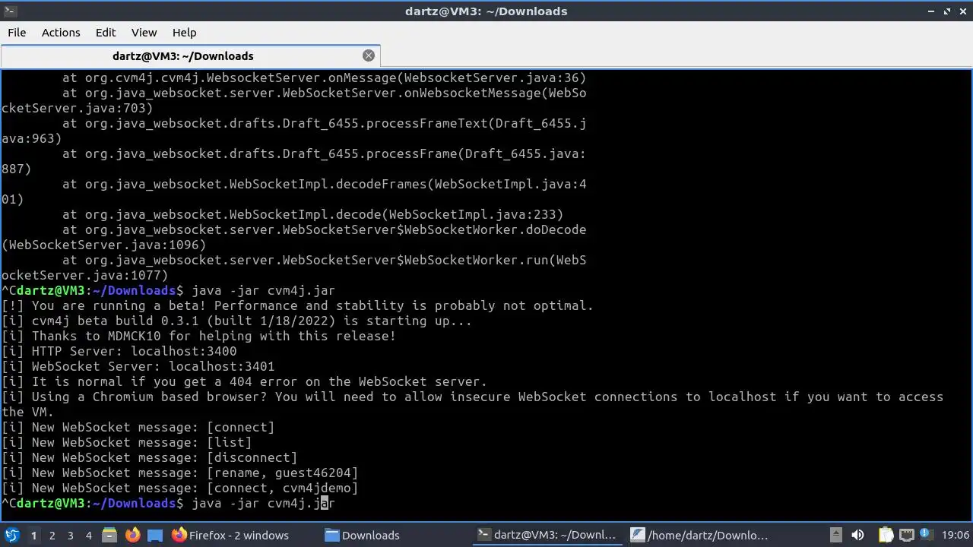Screen dimensions: 973x547
Task: Click the 'HTTP Server: localhost:3400' line
Action: click(x=119, y=351)
